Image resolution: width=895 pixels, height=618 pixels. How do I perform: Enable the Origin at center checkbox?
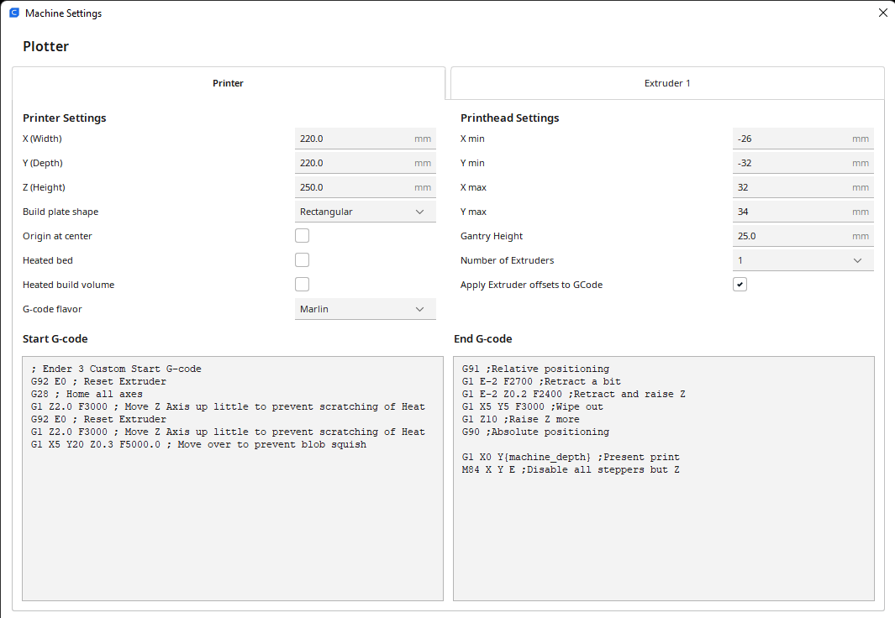tap(302, 236)
